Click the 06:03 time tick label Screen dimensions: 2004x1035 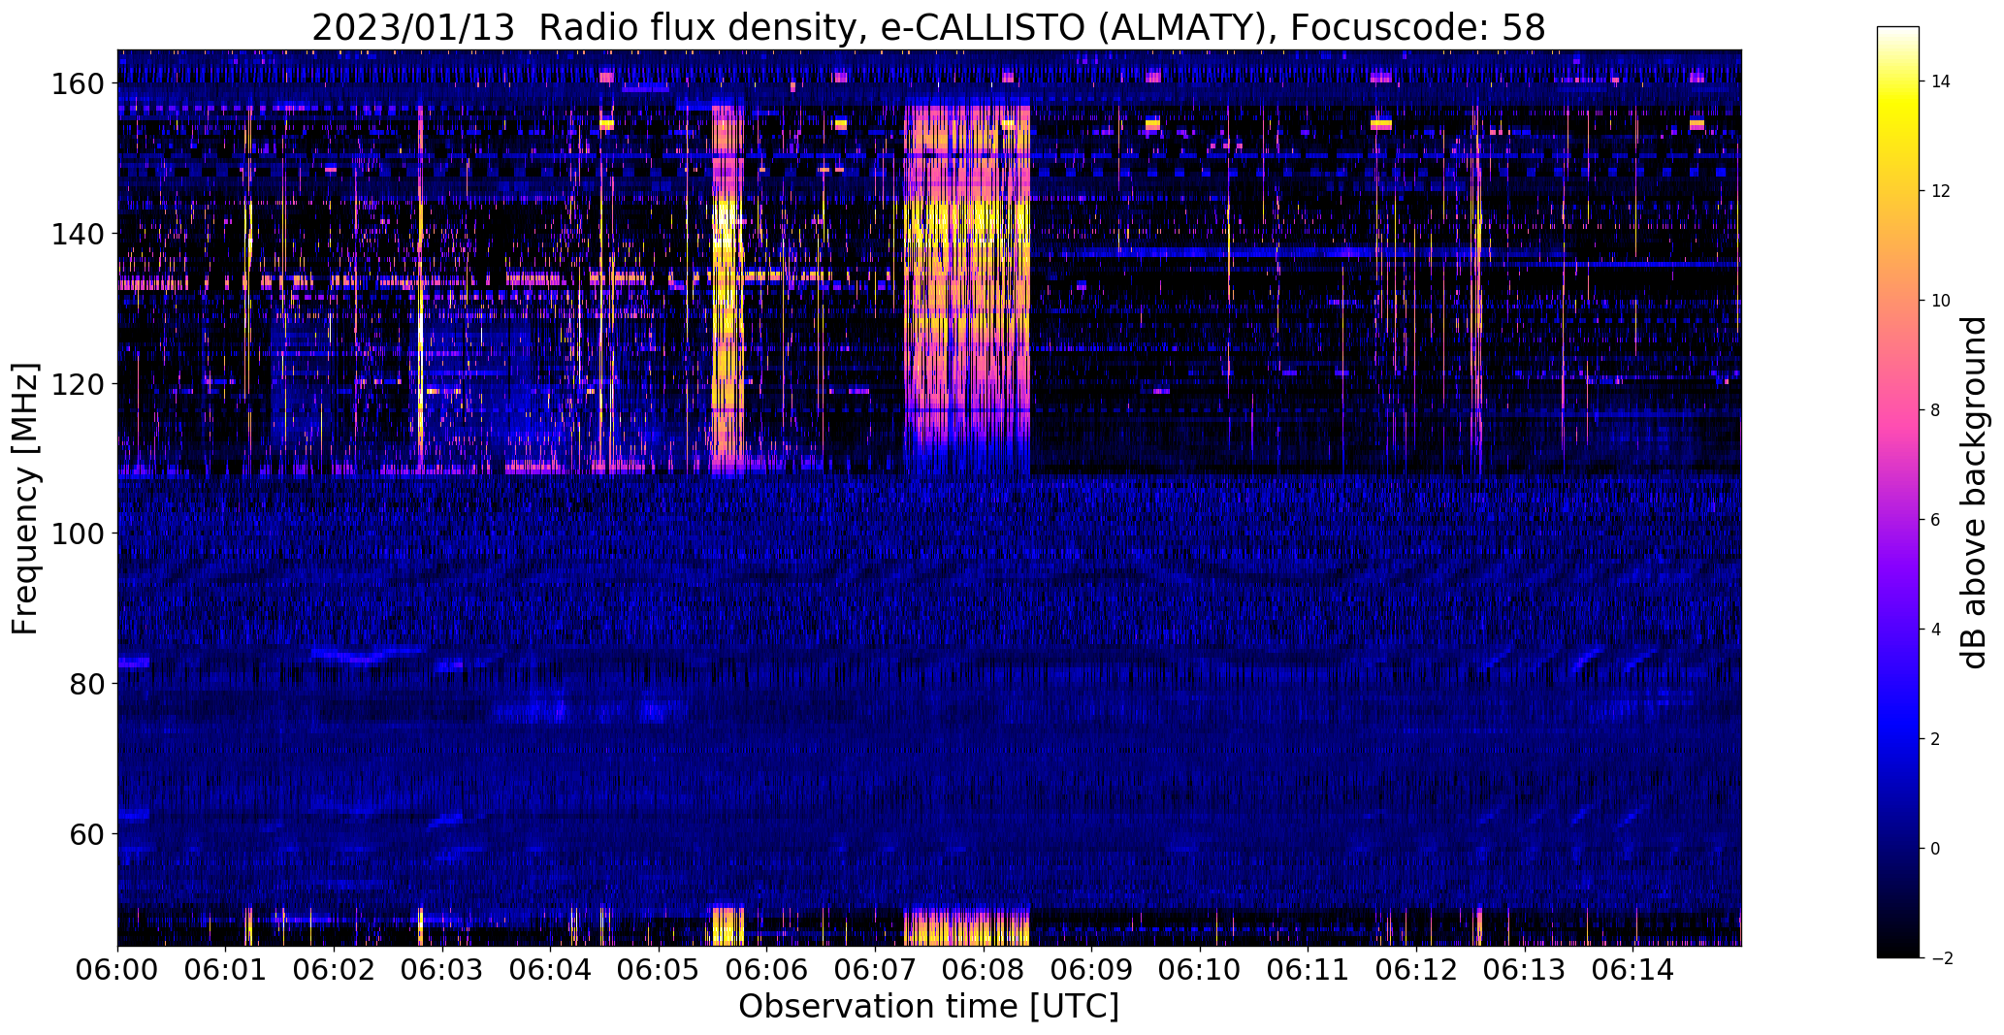click(442, 968)
